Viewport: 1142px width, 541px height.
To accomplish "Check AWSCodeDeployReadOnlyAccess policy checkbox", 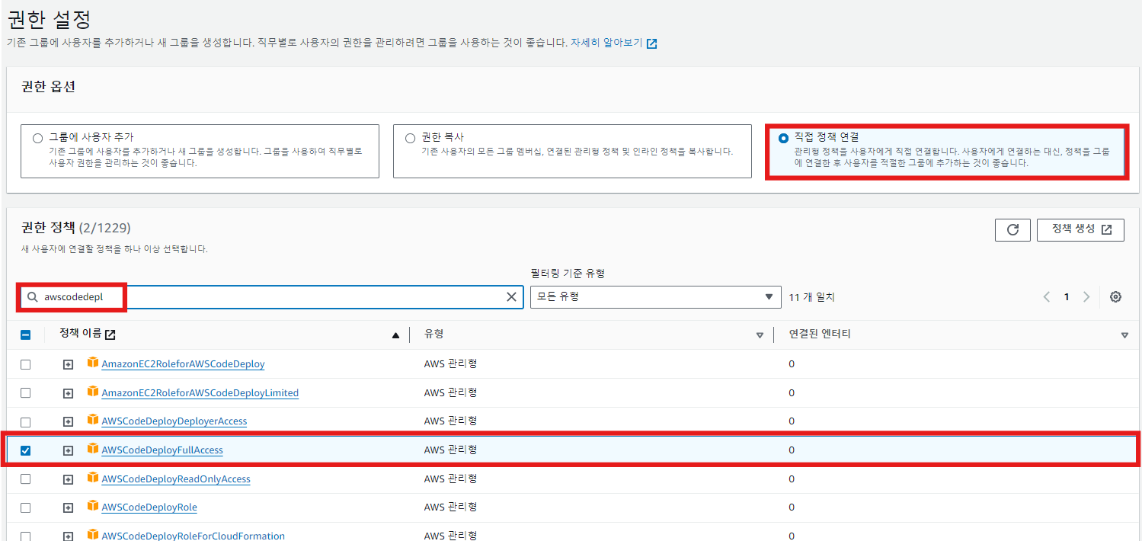I will point(25,479).
